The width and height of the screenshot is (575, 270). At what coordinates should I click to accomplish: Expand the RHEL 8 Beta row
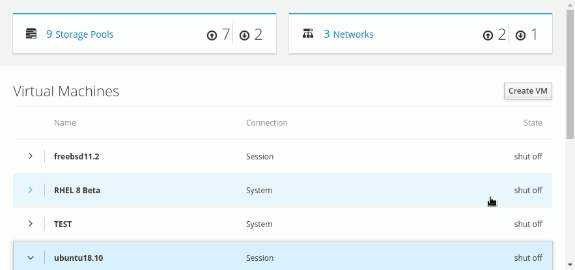(30, 190)
